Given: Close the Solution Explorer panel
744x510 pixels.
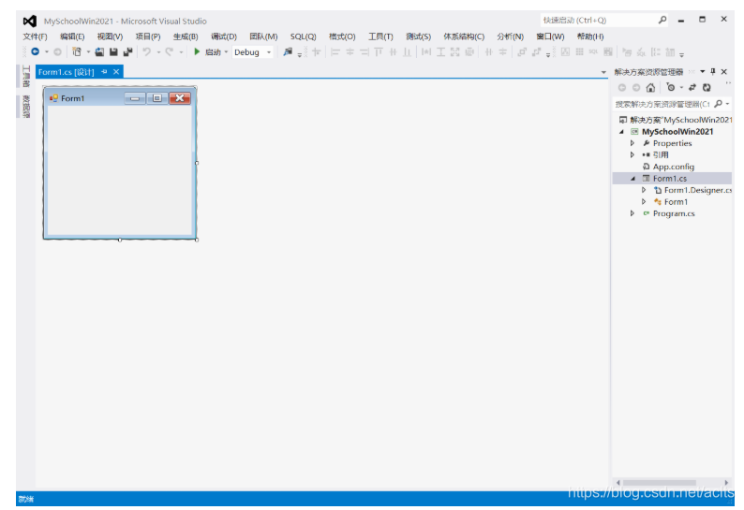Looking at the screenshot, I should point(724,71).
